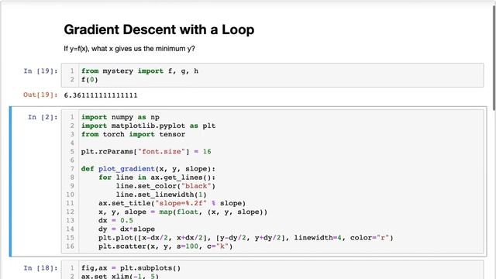Click the line 'import numpy as np'
Viewport: 496px width, 279px height.
[x=120, y=117]
